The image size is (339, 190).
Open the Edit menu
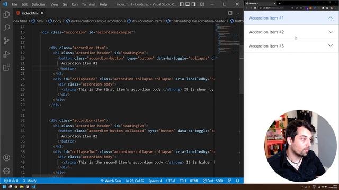24,4
